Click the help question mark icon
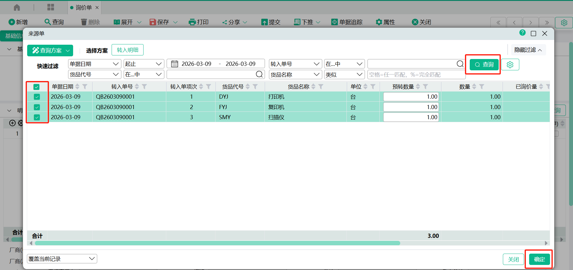 (522, 33)
